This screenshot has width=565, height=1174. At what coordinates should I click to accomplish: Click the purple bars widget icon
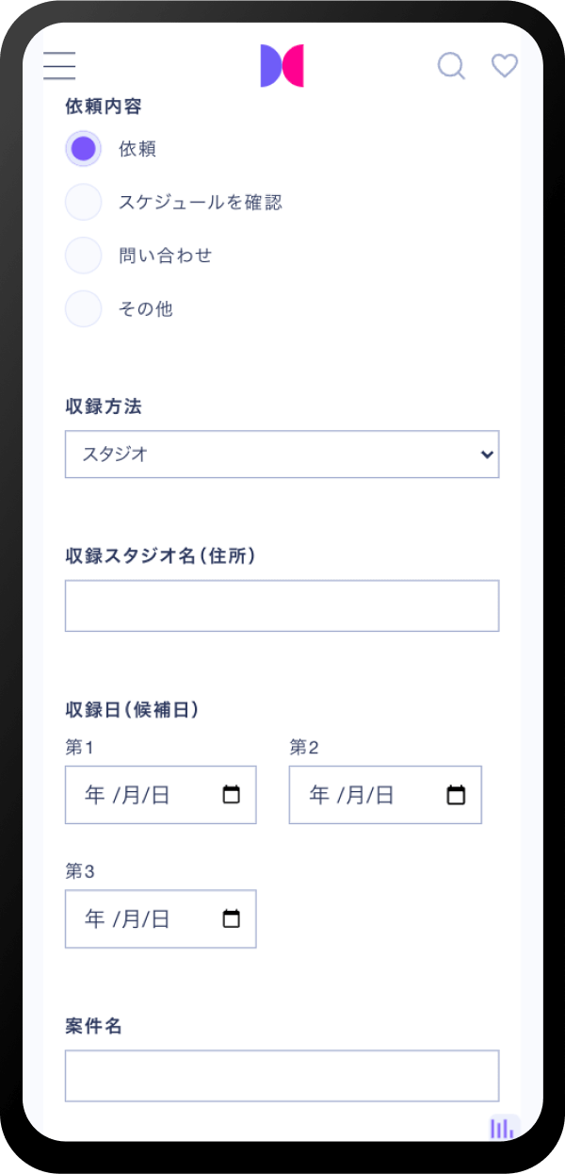point(503,1128)
